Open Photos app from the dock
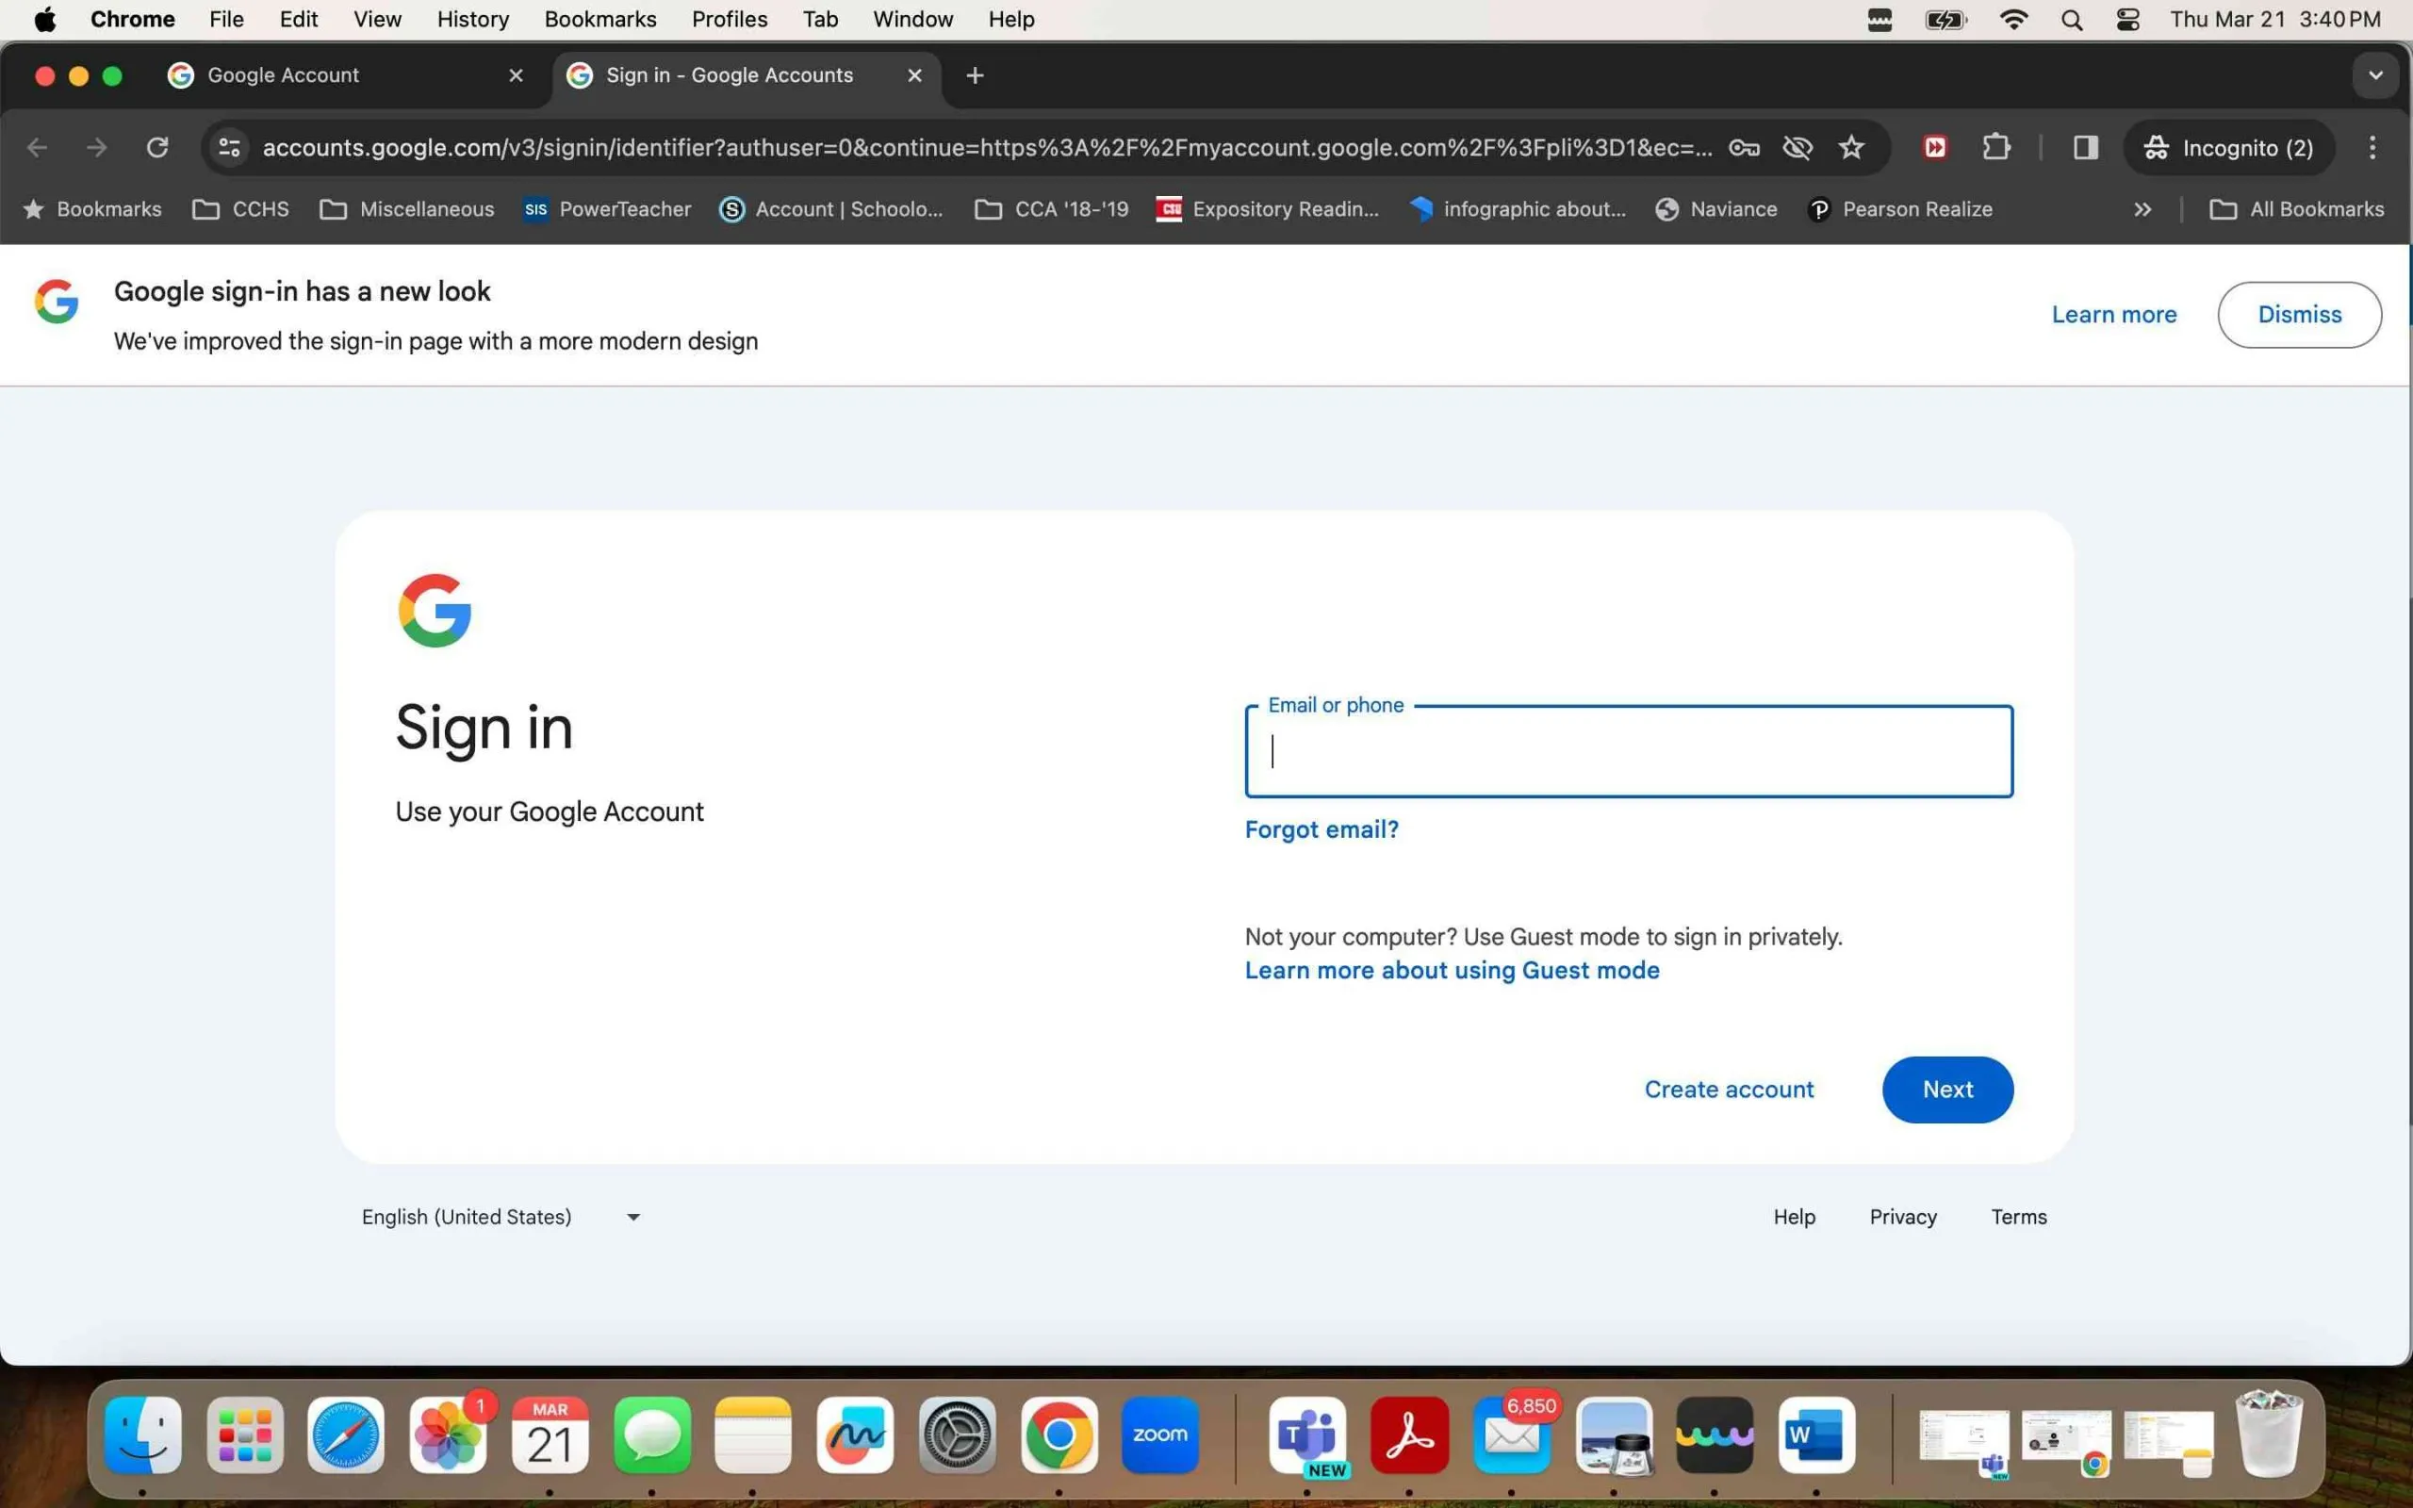Image resolution: width=2413 pixels, height=1508 pixels. (x=448, y=1435)
